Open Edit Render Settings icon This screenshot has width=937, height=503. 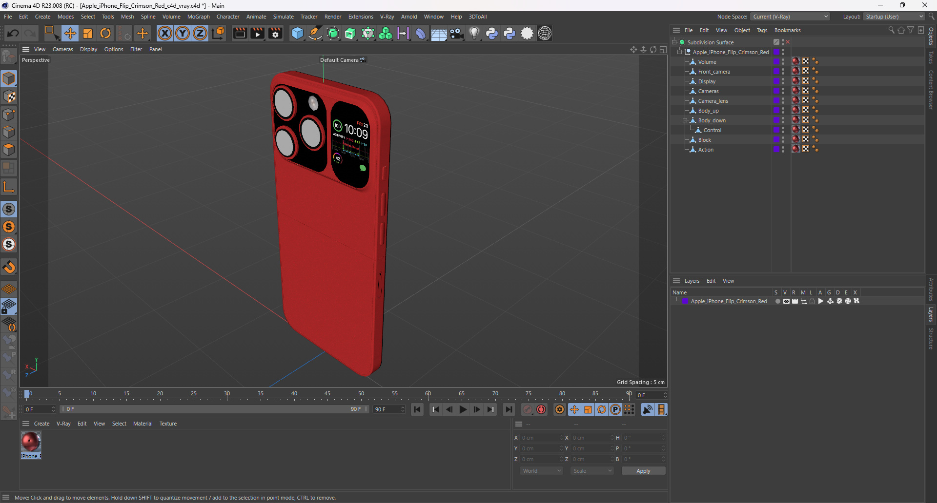pyautogui.click(x=275, y=33)
